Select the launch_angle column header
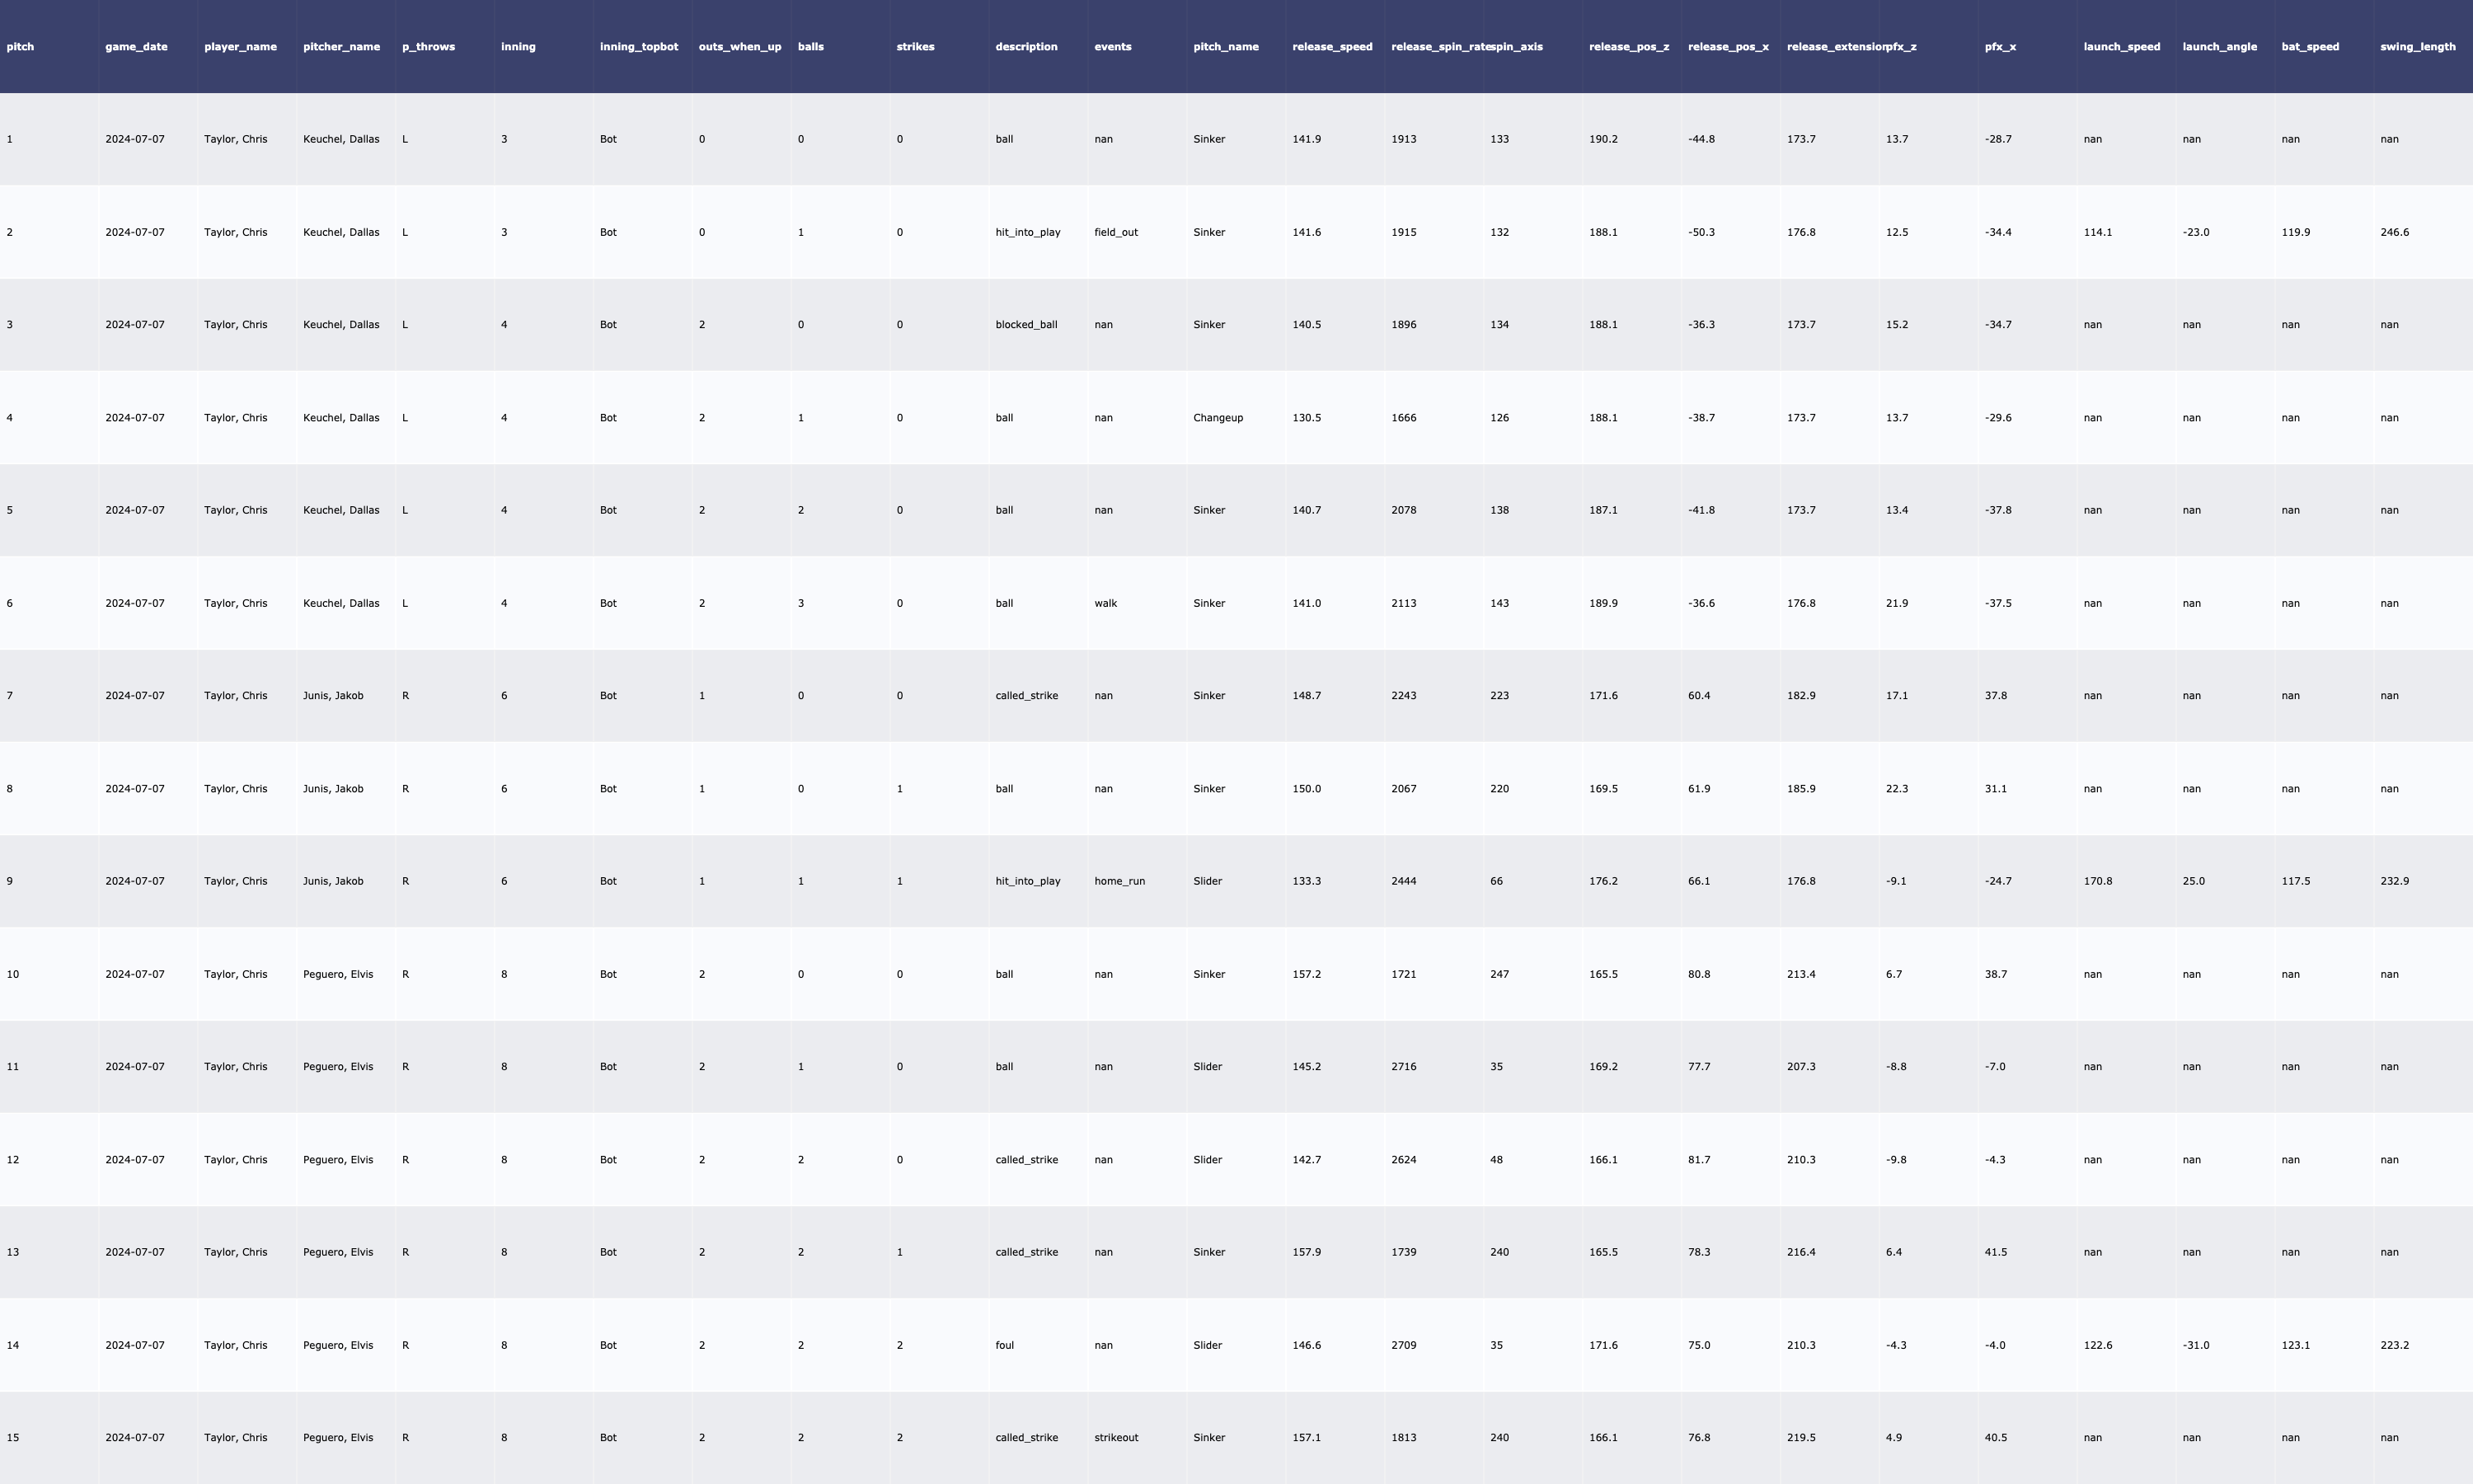The width and height of the screenshot is (2473, 1484). pos(2219,47)
